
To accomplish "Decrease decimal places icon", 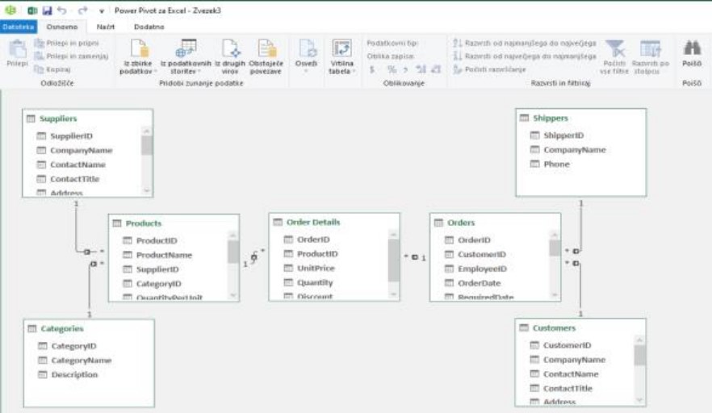I will point(436,69).
